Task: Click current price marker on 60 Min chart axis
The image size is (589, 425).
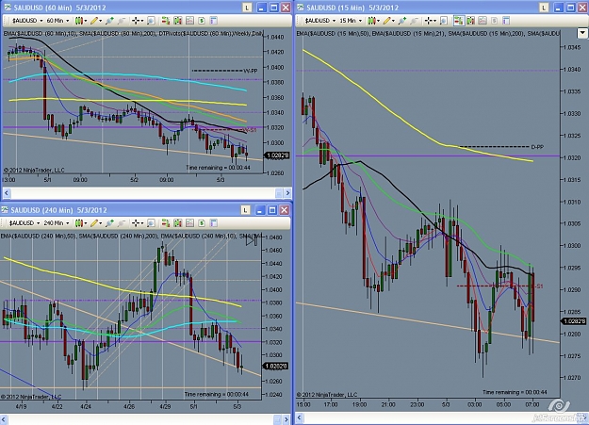Action: pos(277,155)
